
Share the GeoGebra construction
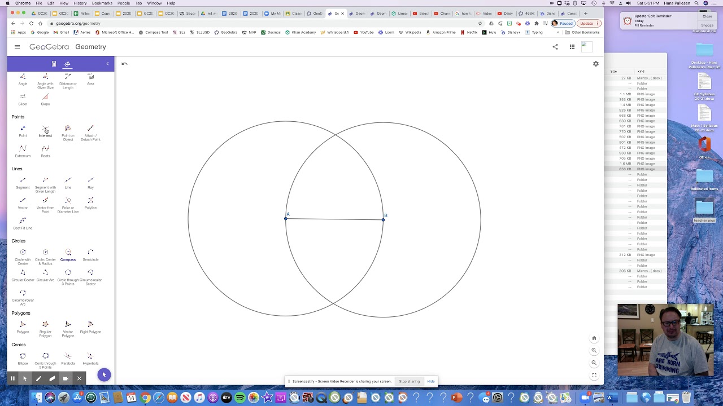[x=555, y=47]
